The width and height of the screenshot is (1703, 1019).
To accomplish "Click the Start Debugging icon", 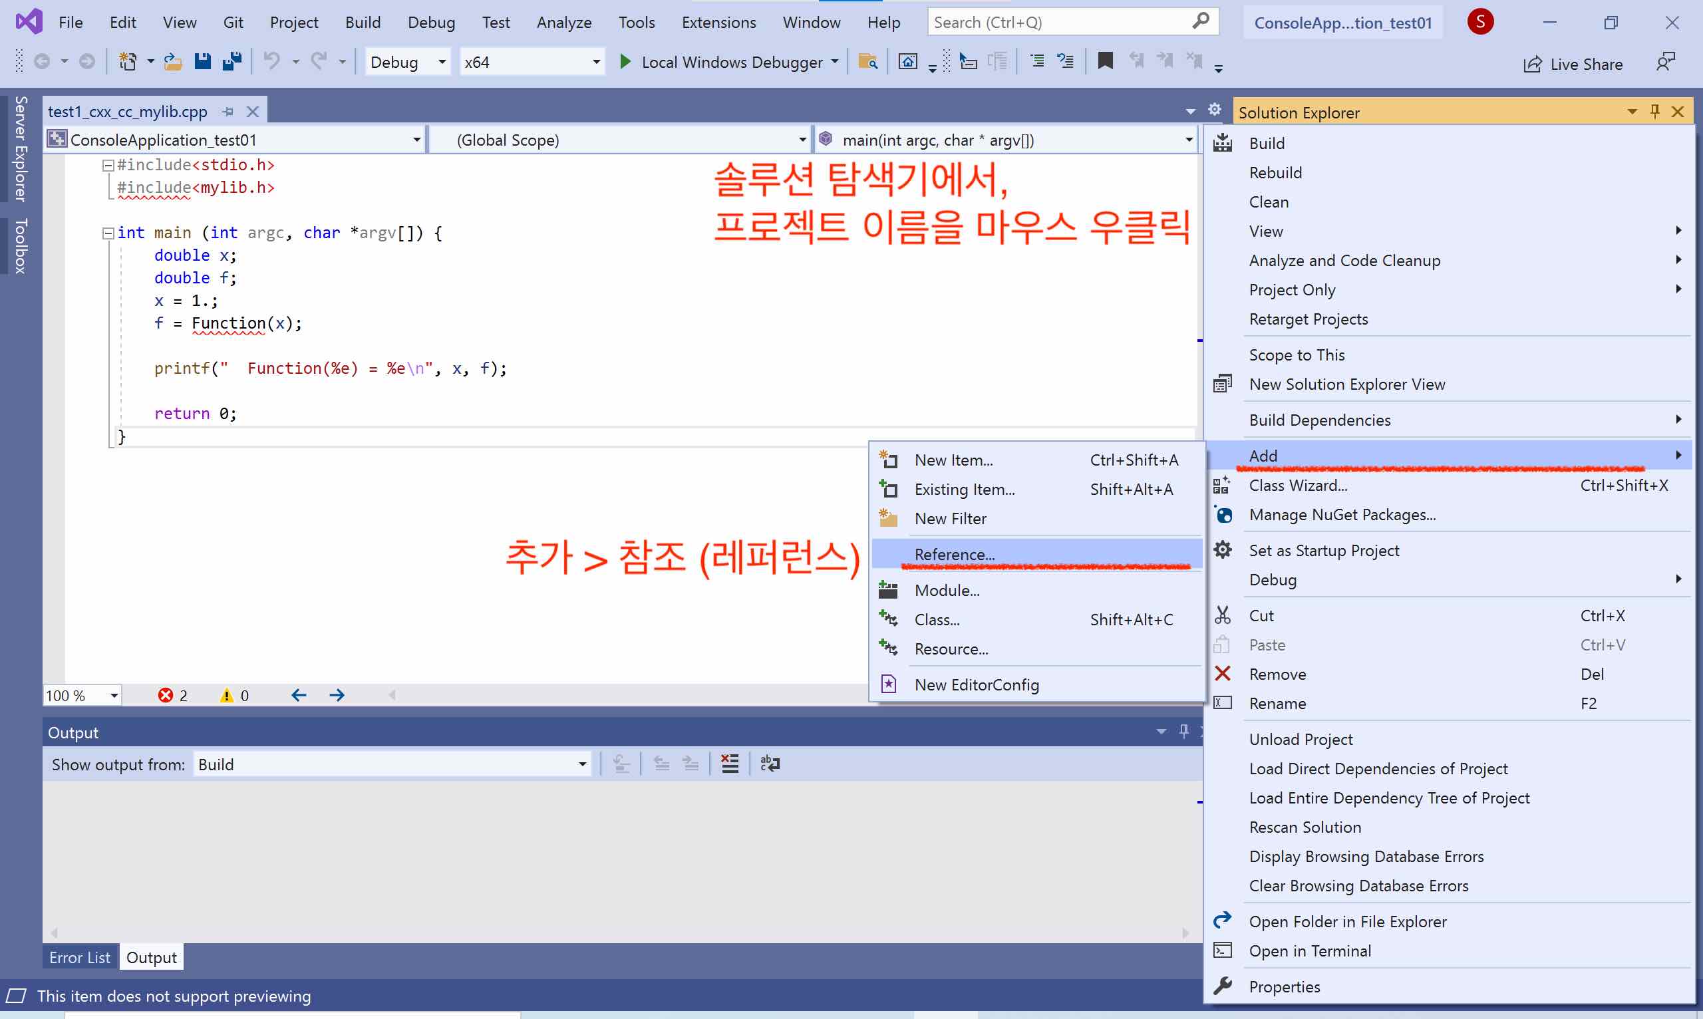I will tap(625, 62).
